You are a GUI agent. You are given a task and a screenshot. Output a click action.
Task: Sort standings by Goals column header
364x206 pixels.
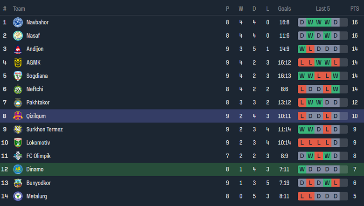pos(284,8)
